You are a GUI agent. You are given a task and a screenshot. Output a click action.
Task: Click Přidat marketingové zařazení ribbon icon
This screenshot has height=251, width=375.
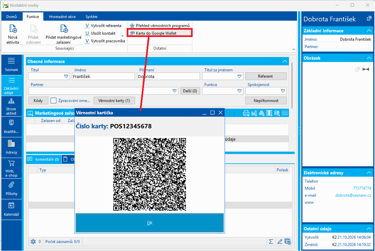click(x=64, y=34)
